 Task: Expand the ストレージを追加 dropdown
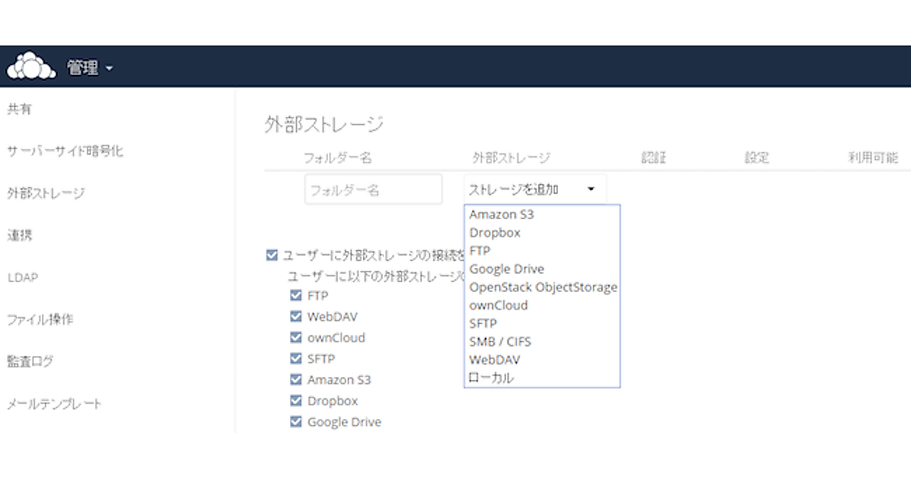pyautogui.click(x=534, y=190)
